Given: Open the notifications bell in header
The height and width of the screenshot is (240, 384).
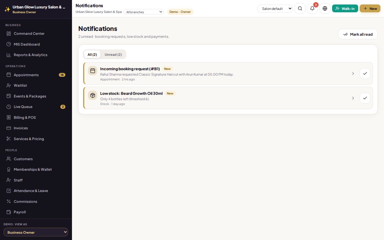Looking at the screenshot, I should (312, 8).
